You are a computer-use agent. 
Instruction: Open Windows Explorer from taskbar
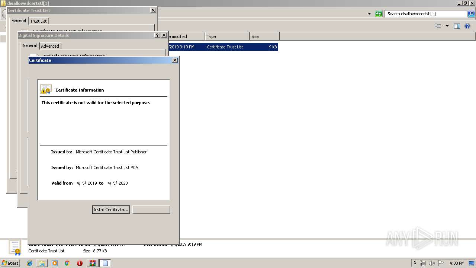42,263
